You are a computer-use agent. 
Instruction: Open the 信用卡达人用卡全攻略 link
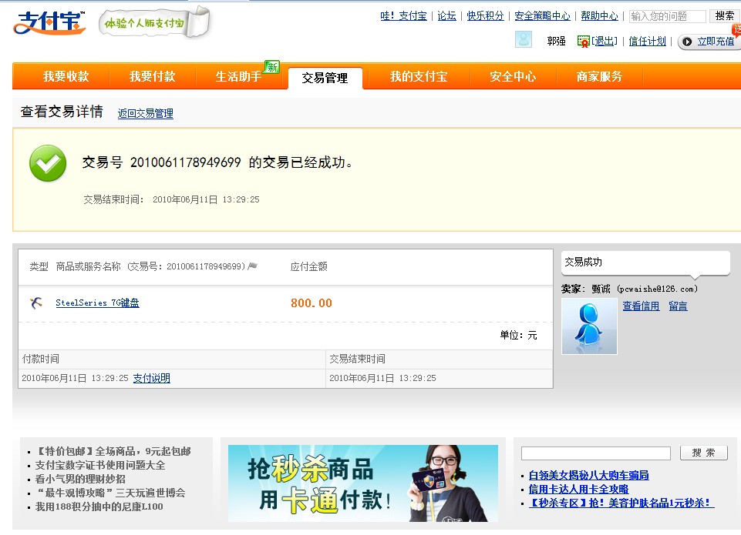[578, 490]
